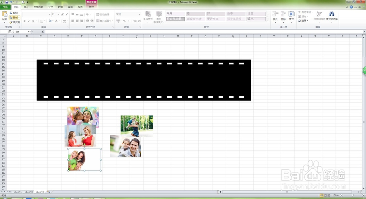Click the cell borders icon
Viewport: 366px width, 199px height.
[42, 21]
